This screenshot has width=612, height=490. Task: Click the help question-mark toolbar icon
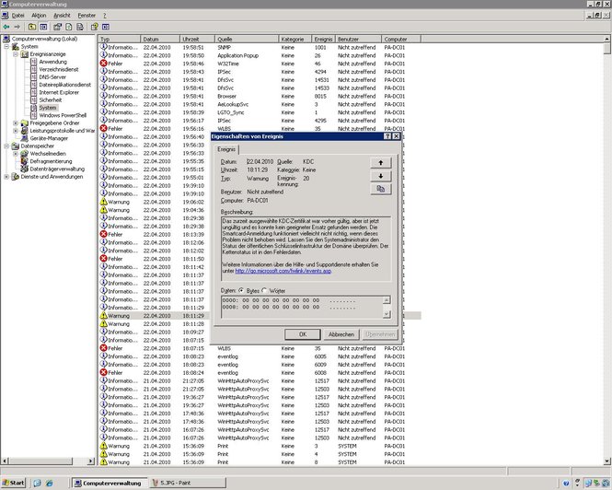94,27
